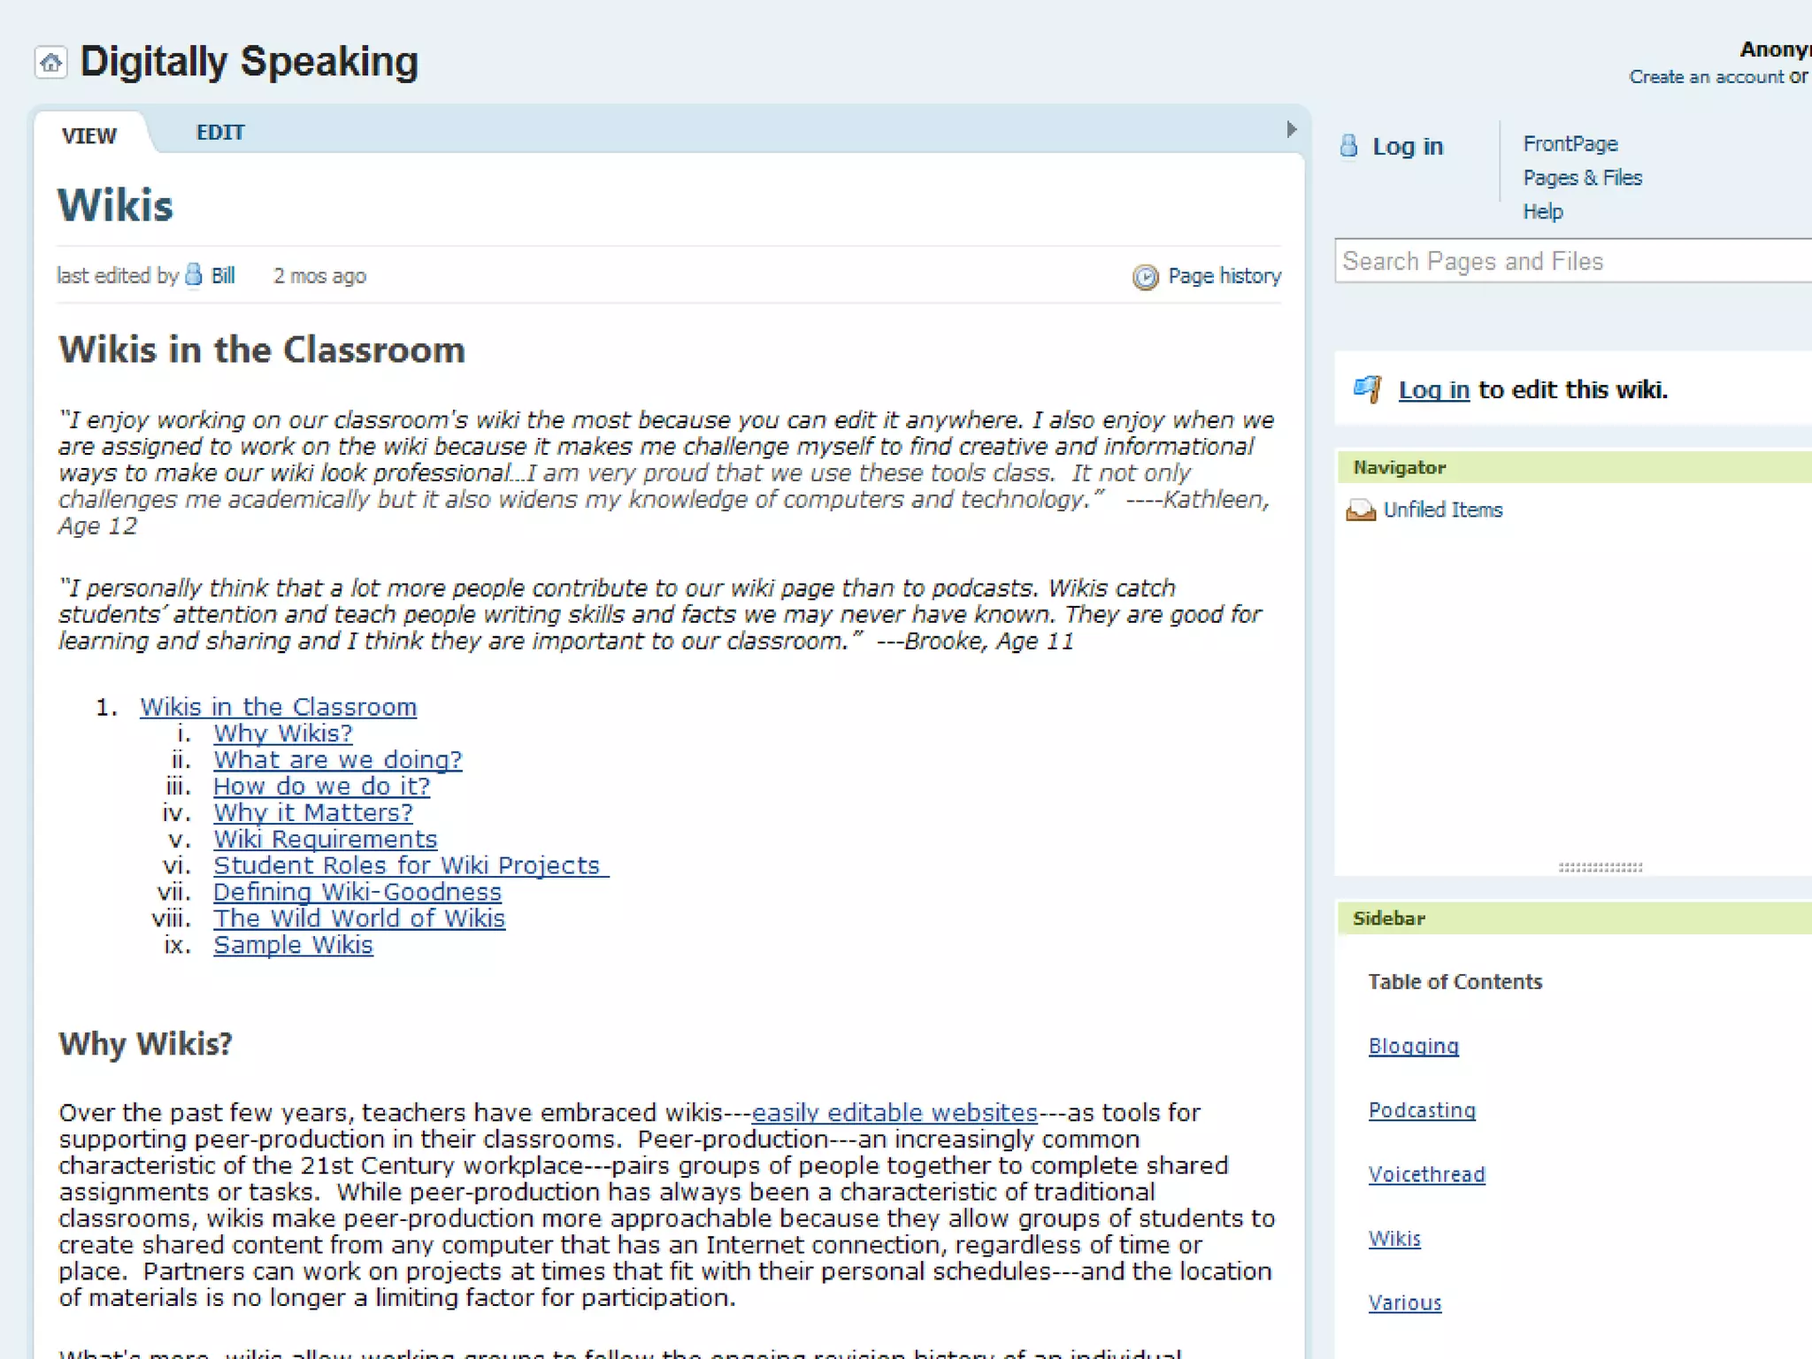This screenshot has height=1359, width=1812.
Task: Click in the Search Pages and Files field
Action: point(1566,261)
